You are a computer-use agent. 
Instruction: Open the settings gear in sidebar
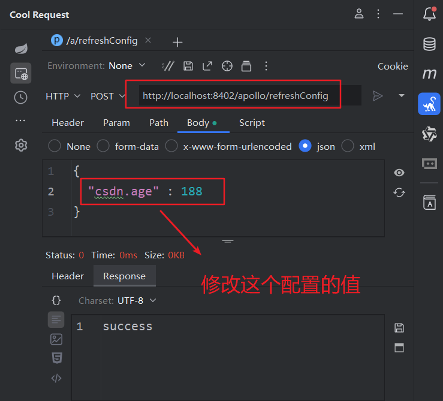[21, 145]
